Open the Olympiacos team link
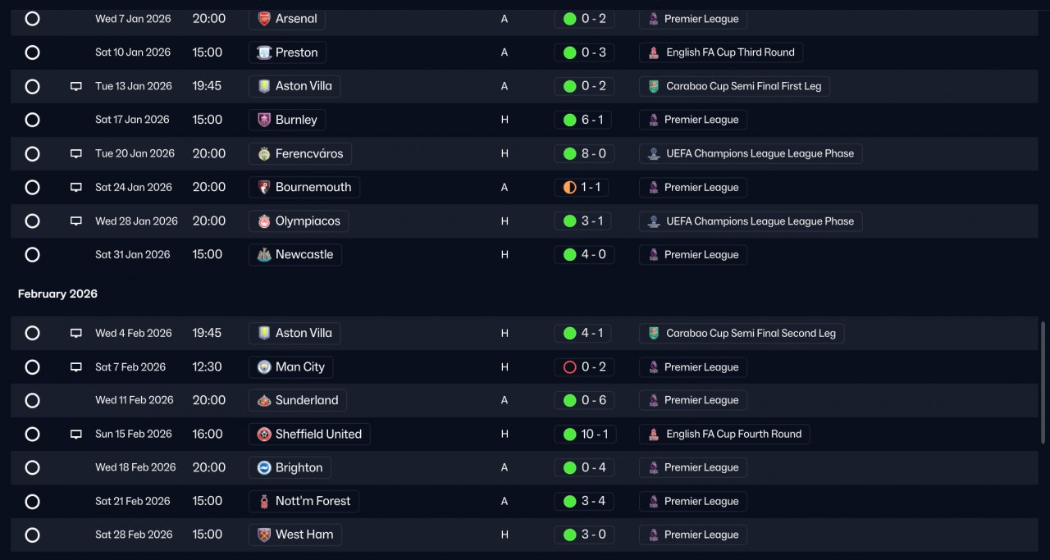The width and height of the screenshot is (1050, 560). [299, 221]
